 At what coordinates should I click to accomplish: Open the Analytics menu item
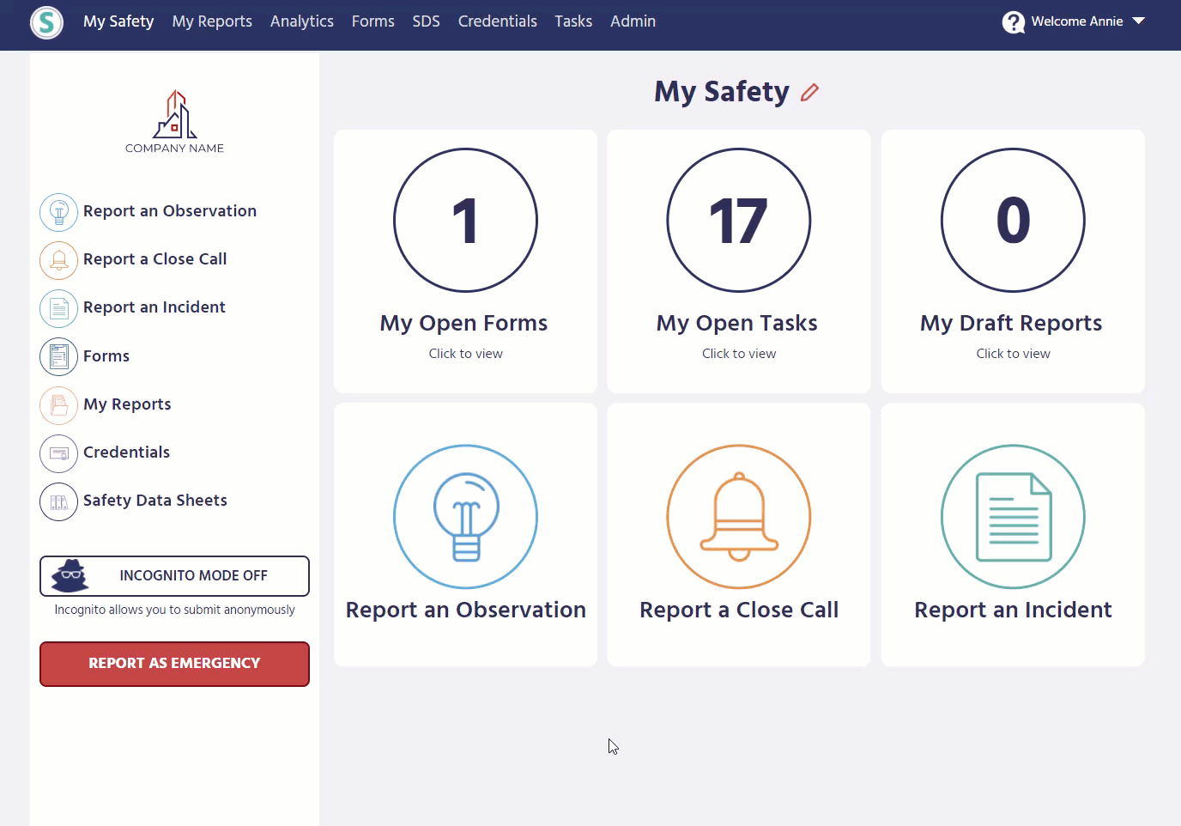click(x=301, y=21)
